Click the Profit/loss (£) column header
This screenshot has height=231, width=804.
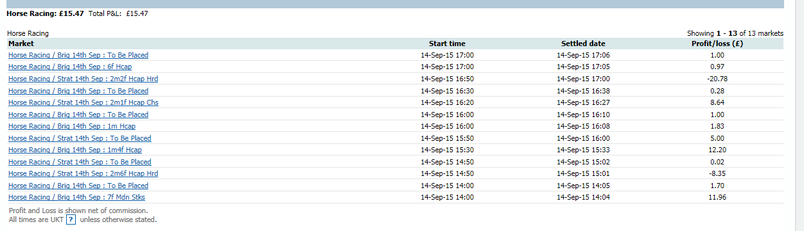717,44
